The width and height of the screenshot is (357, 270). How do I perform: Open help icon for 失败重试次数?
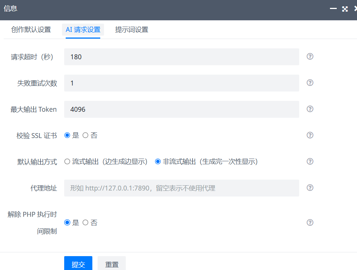click(310, 82)
